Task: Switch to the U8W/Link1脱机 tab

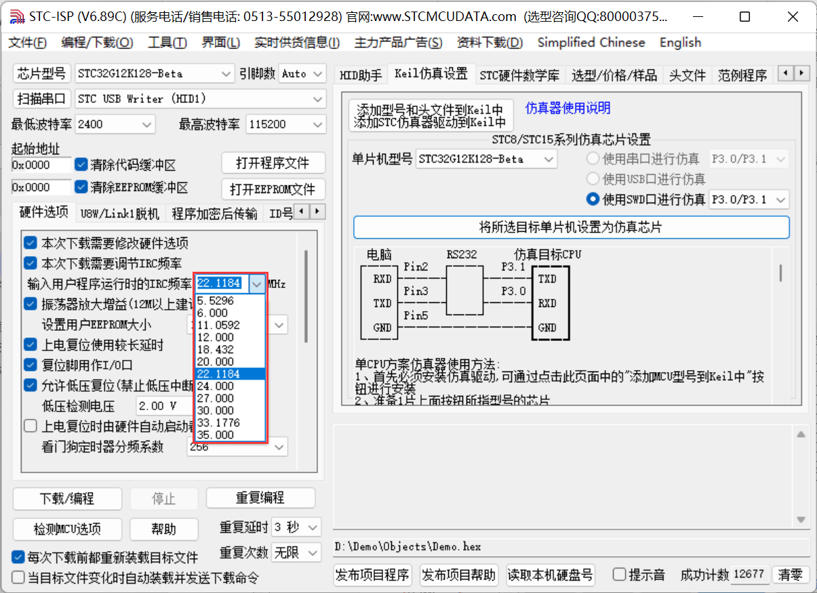Action: pos(119,214)
